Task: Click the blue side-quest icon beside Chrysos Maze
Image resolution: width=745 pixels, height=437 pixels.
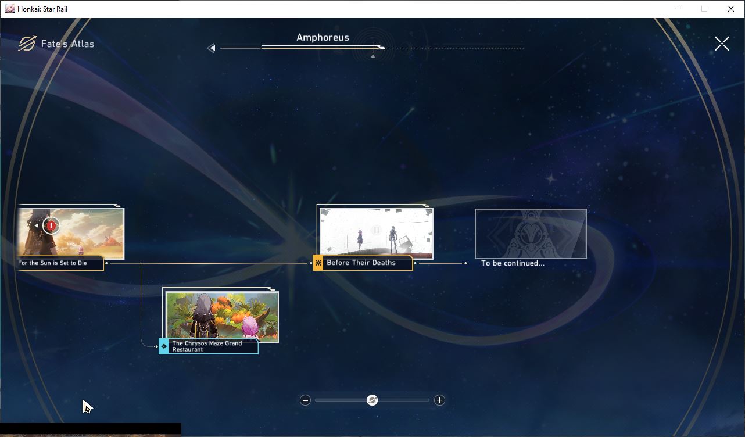Action: (x=164, y=346)
